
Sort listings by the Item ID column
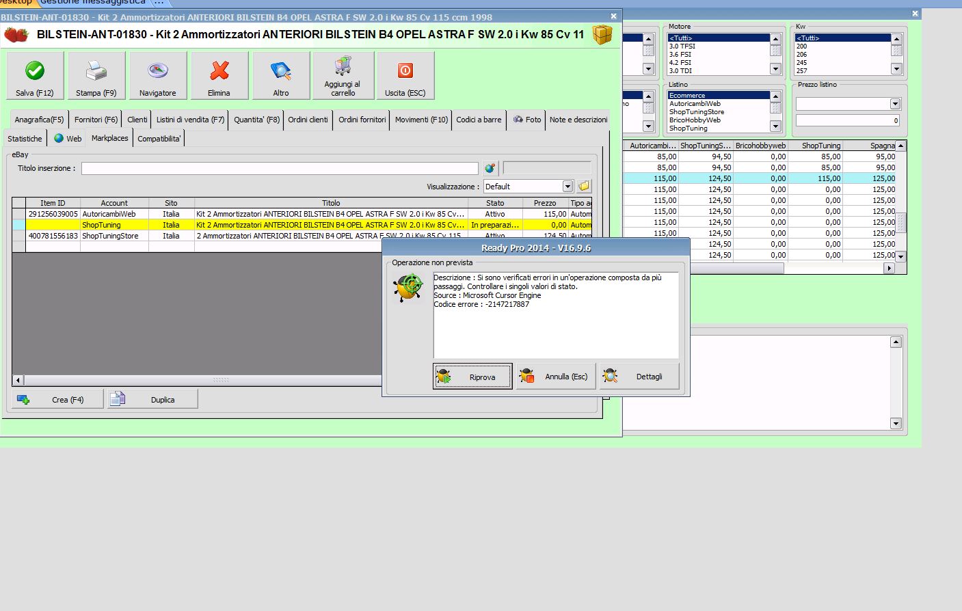point(53,203)
